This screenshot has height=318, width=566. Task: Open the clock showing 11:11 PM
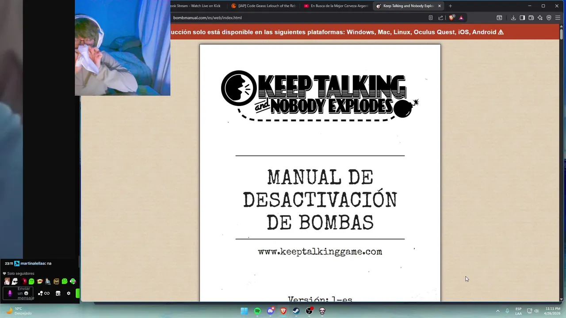pyautogui.click(x=553, y=311)
